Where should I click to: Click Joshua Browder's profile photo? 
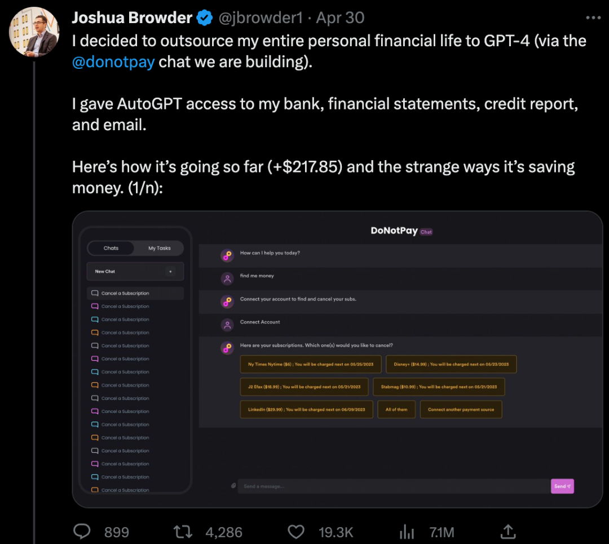pyautogui.click(x=34, y=32)
